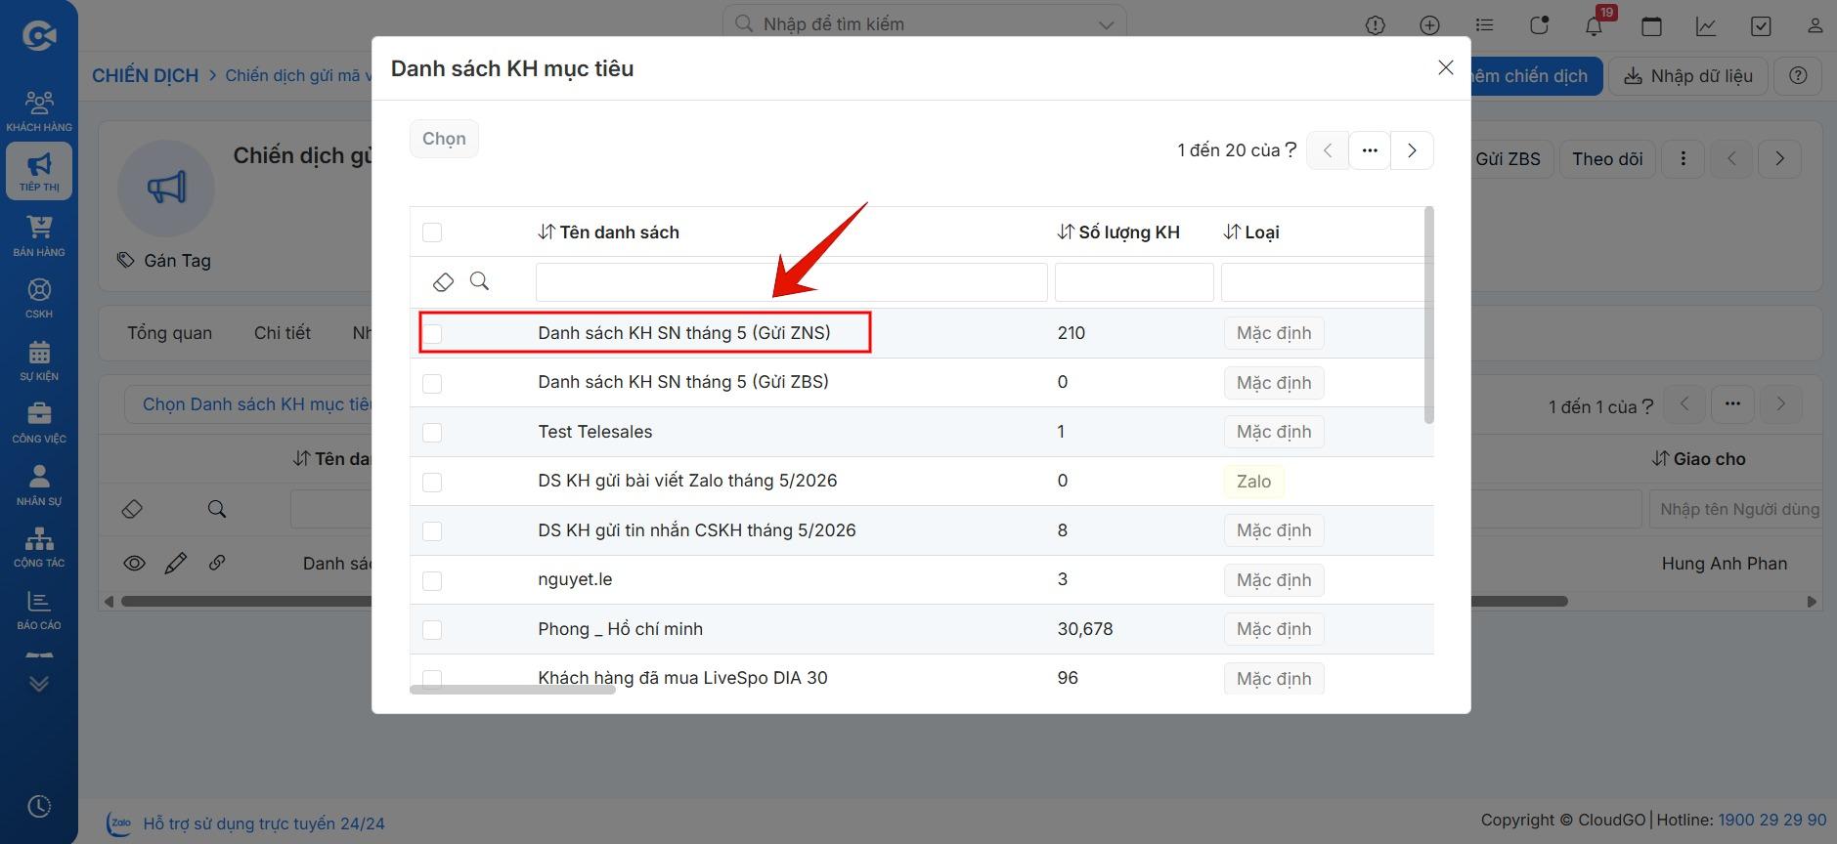Open the CSKH support module
Screen dimensions: 1837x844
39,298
